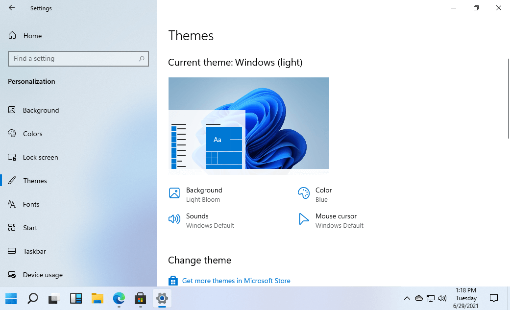Open the Taskbar settings page
This screenshot has height=310, width=510.
point(27,251)
